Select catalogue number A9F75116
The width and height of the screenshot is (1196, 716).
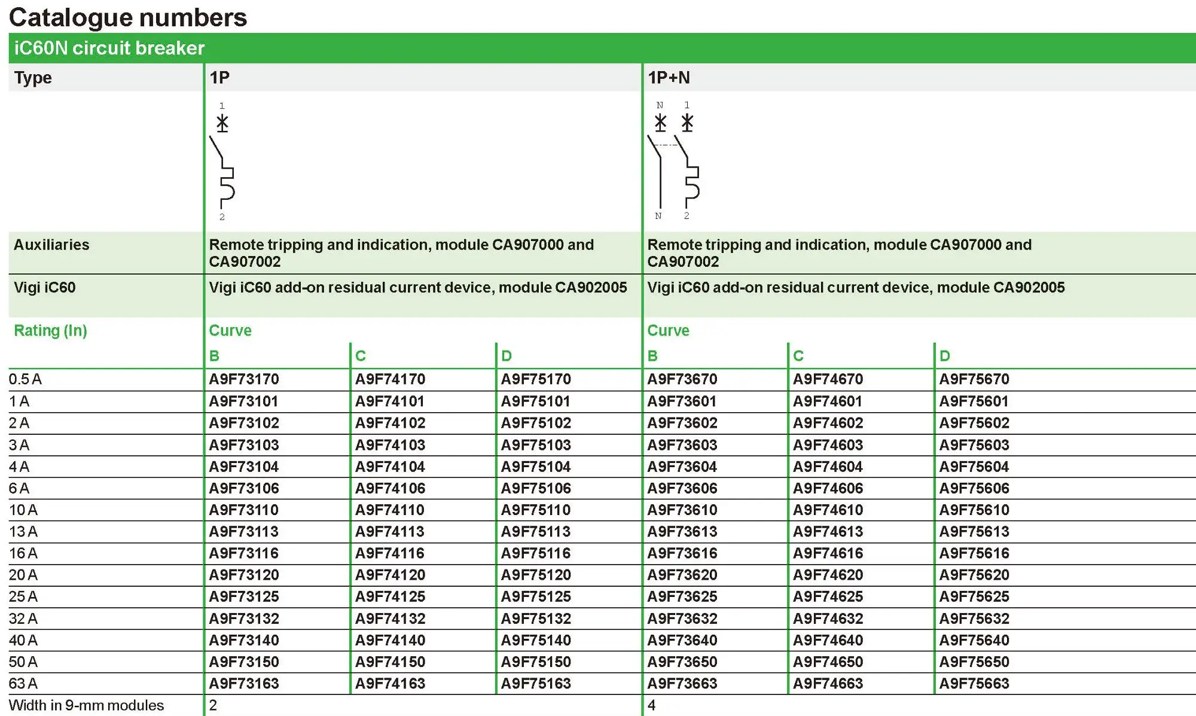[x=536, y=553]
